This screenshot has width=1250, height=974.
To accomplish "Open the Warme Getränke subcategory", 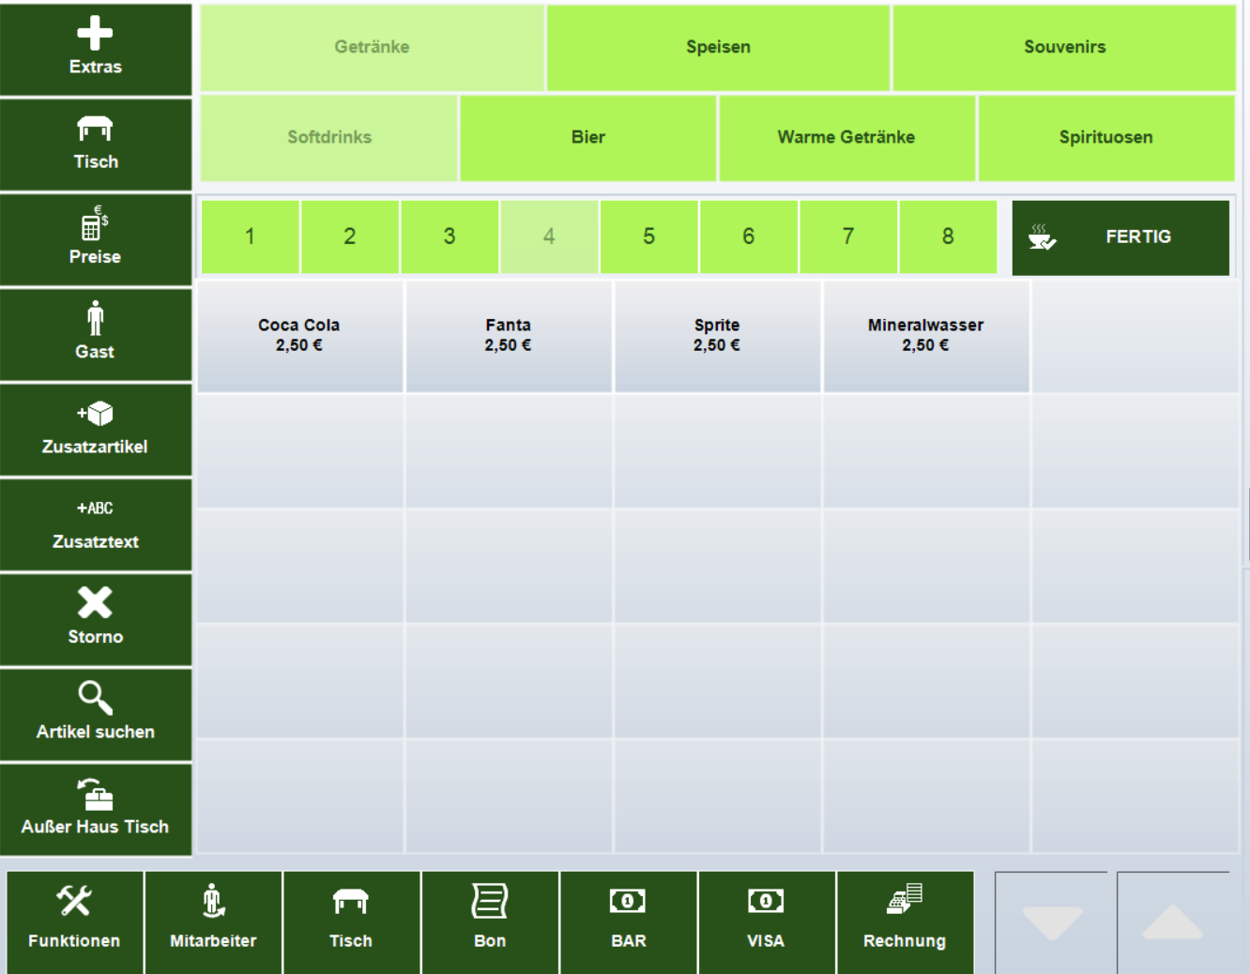I will (x=846, y=137).
